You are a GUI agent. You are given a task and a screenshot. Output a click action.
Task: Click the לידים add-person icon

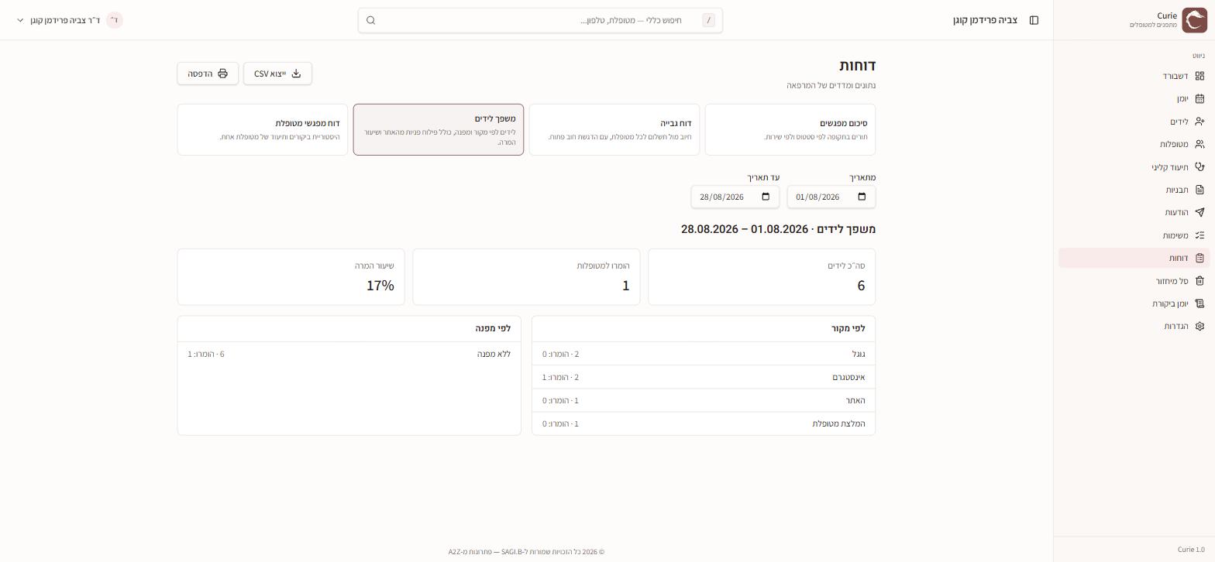1200,122
